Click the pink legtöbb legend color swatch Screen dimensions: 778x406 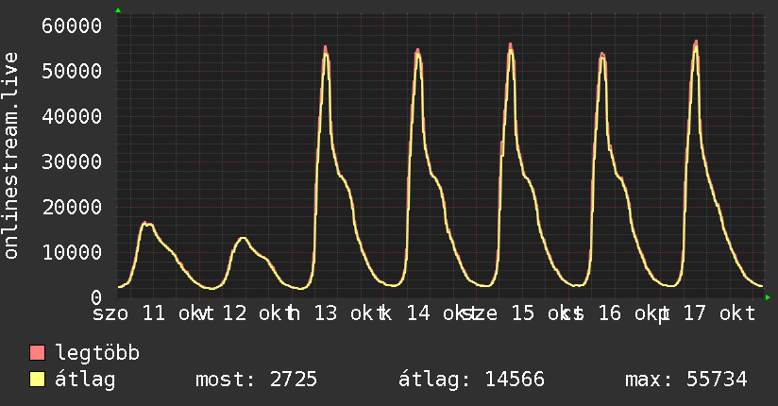point(37,352)
